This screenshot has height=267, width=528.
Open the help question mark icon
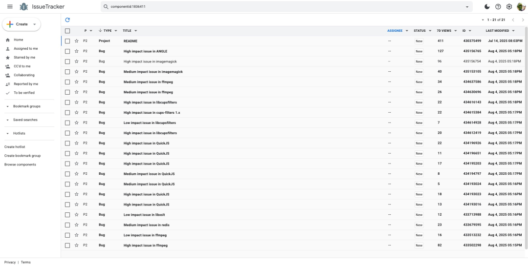[498, 7]
